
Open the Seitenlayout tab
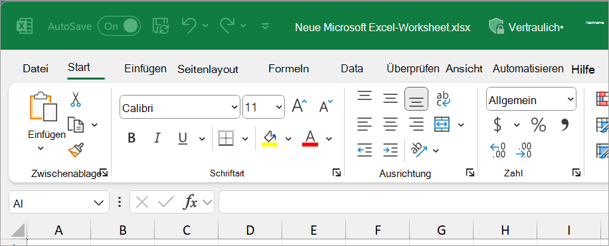pyautogui.click(x=208, y=69)
